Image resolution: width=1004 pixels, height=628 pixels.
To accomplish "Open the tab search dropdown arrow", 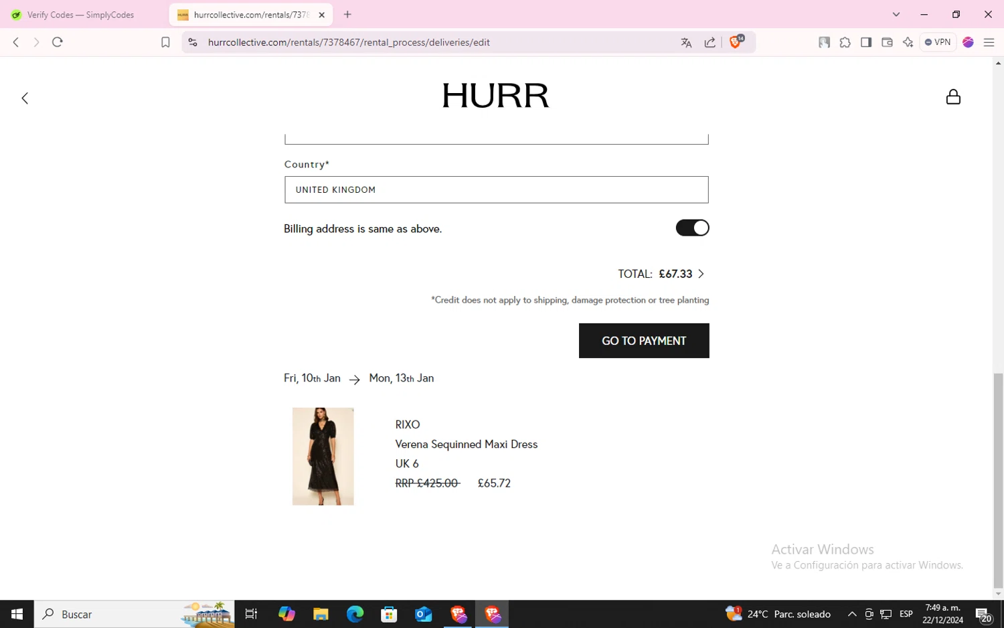I will (896, 15).
